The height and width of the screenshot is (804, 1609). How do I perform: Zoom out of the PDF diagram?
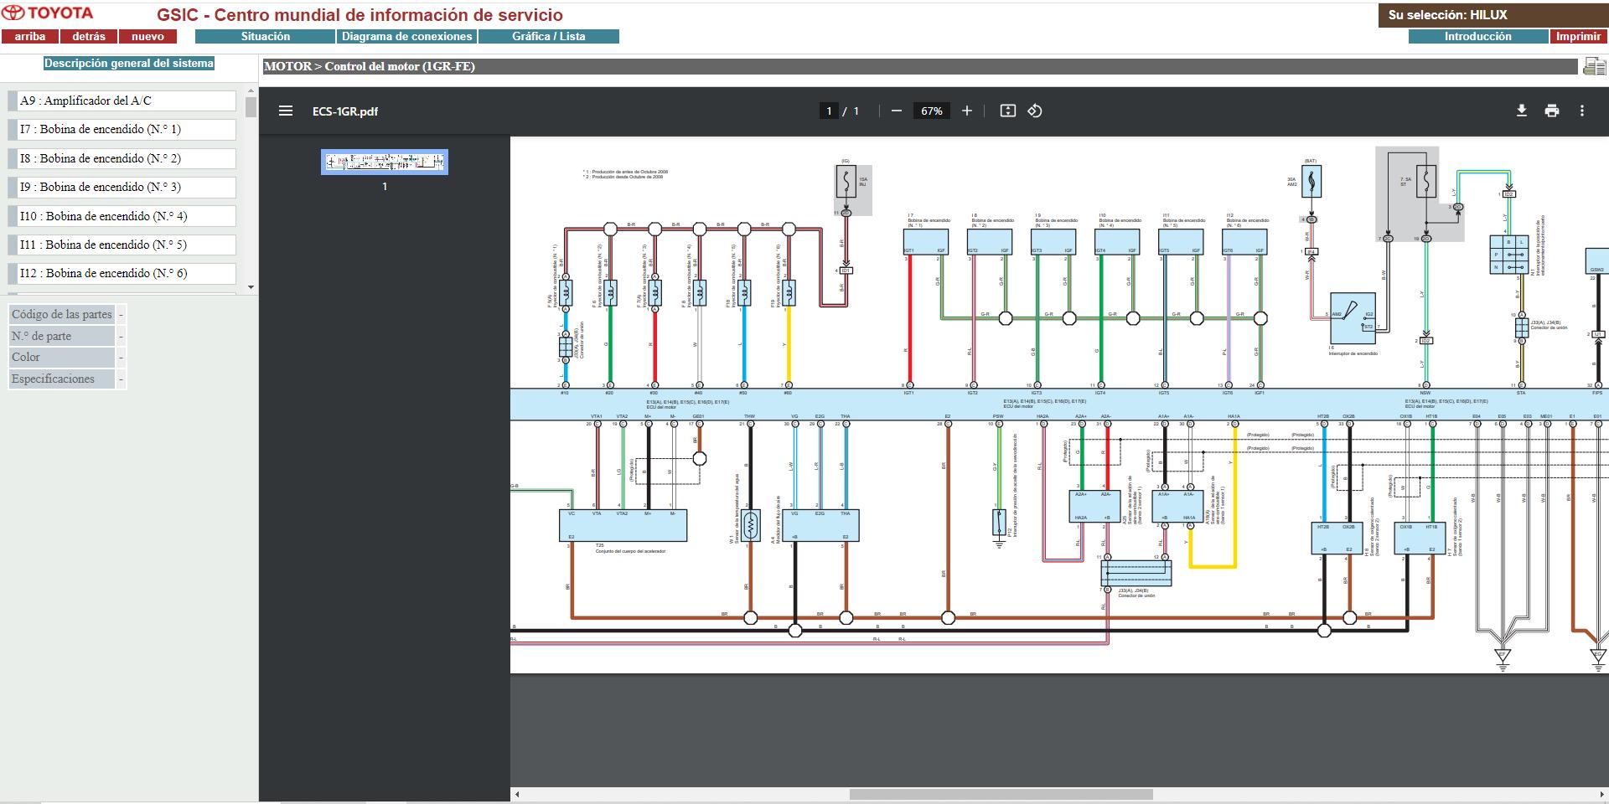pyautogui.click(x=897, y=111)
